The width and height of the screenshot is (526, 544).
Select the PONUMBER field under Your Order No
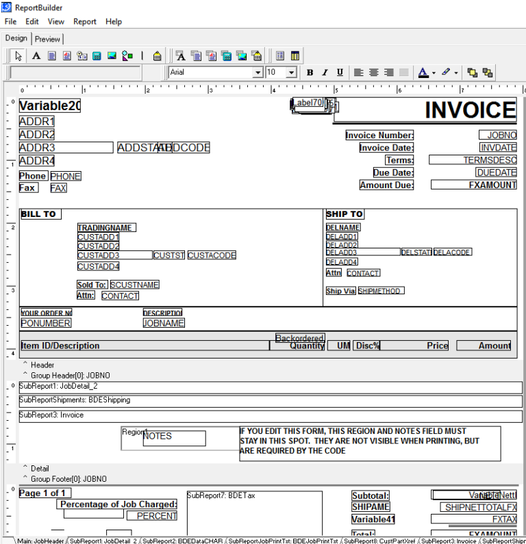pyautogui.click(x=46, y=323)
